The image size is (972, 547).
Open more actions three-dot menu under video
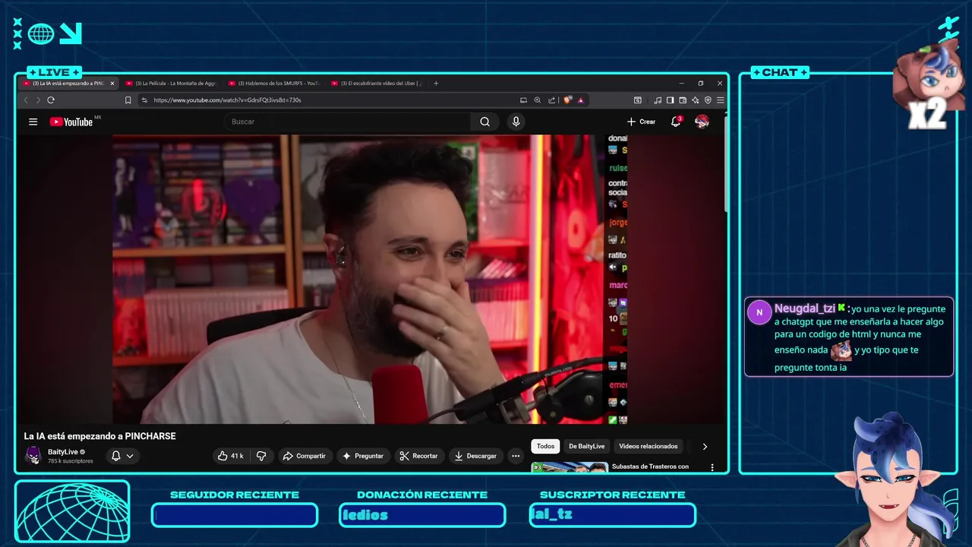pyautogui.click(x=516, y=456)
